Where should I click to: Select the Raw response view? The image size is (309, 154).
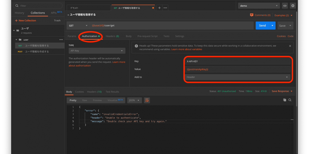pos(84,100)
